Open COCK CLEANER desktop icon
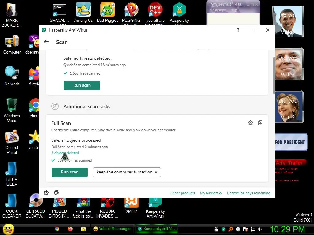The width and height of the screenshot is (314, 235). pyautogui.click(x=12, y=206)
